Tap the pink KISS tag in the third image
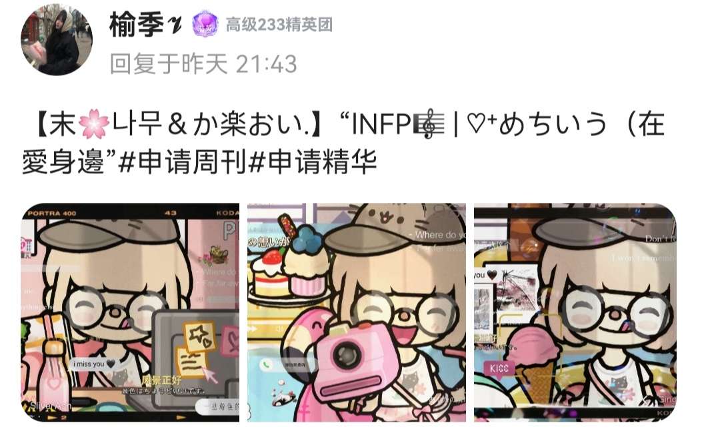The image size is (708, 437). point(499,368)
